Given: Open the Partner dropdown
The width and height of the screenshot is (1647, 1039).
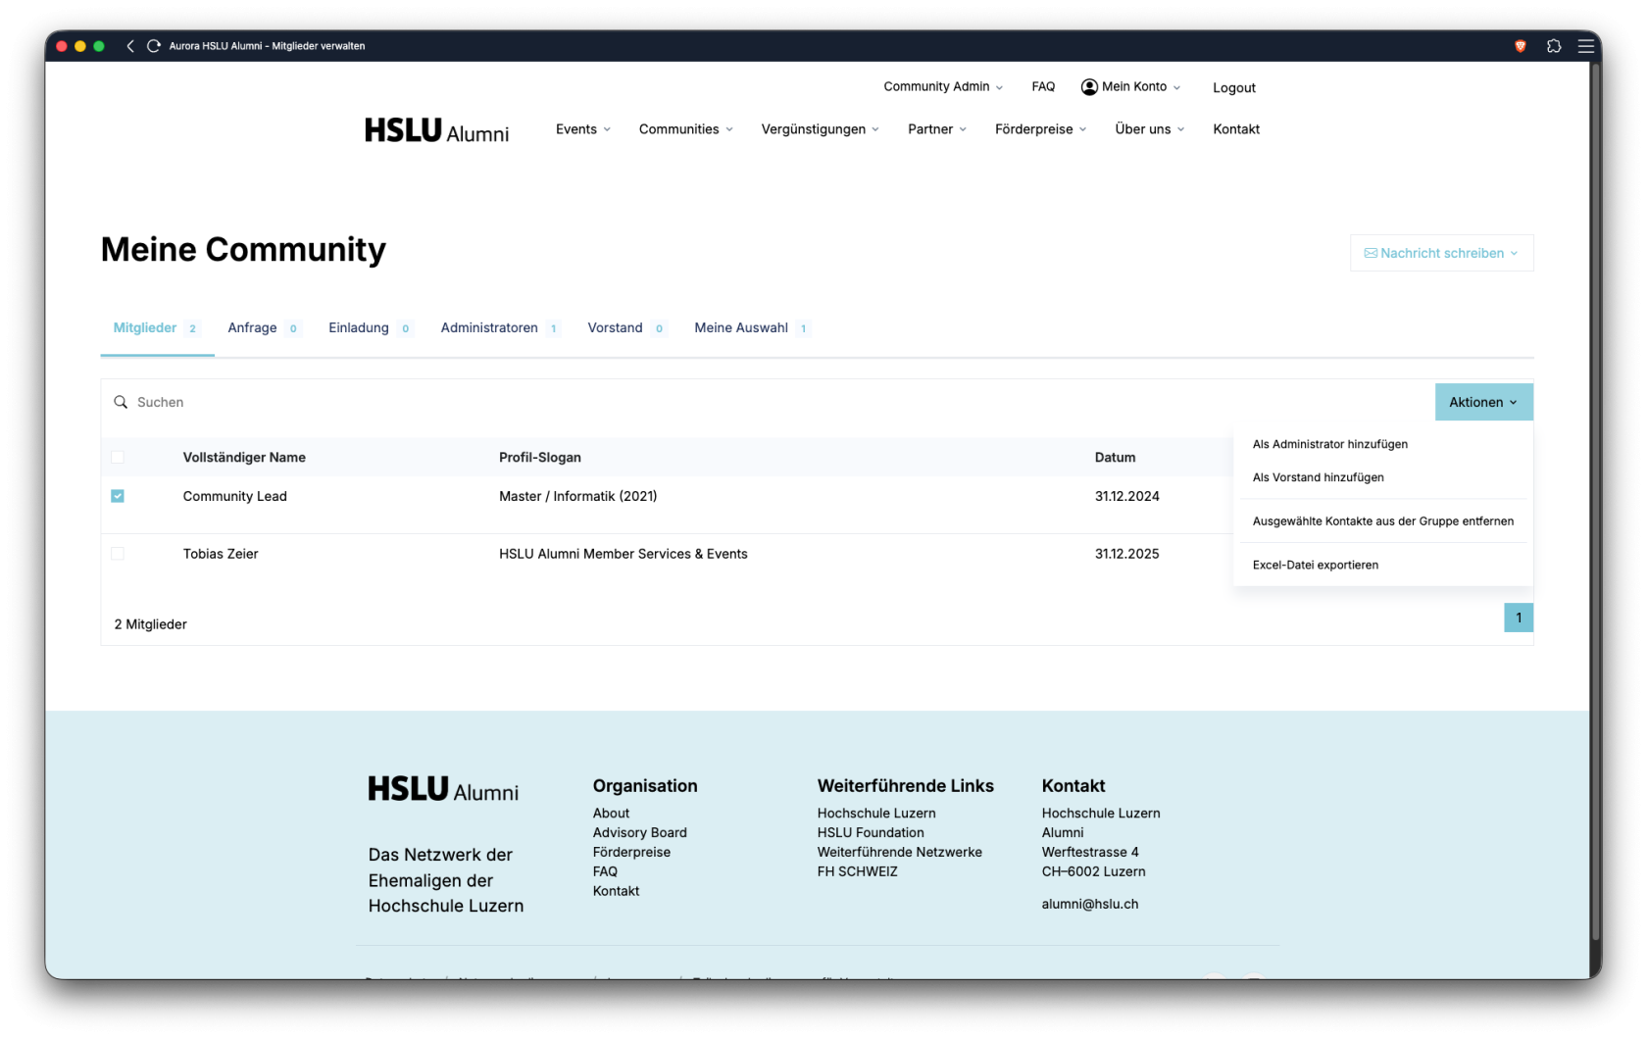Looking at the screenshot, I should pyautogui.click(x=937, y=129).
